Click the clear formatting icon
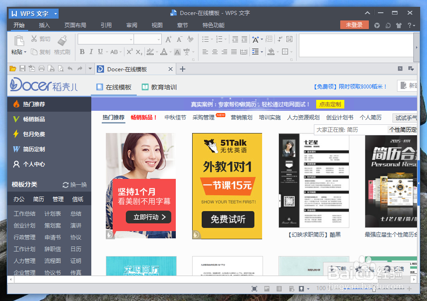 (x=190, y=39)
